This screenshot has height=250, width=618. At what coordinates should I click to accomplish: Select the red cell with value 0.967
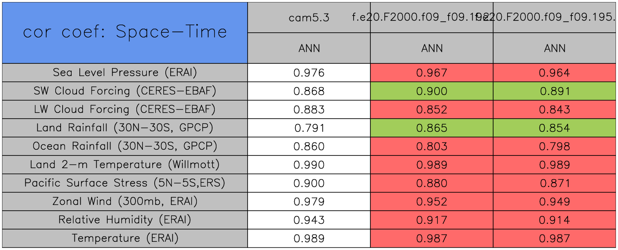432,73
